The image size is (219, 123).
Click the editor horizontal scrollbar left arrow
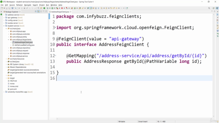tap(57, 119)
